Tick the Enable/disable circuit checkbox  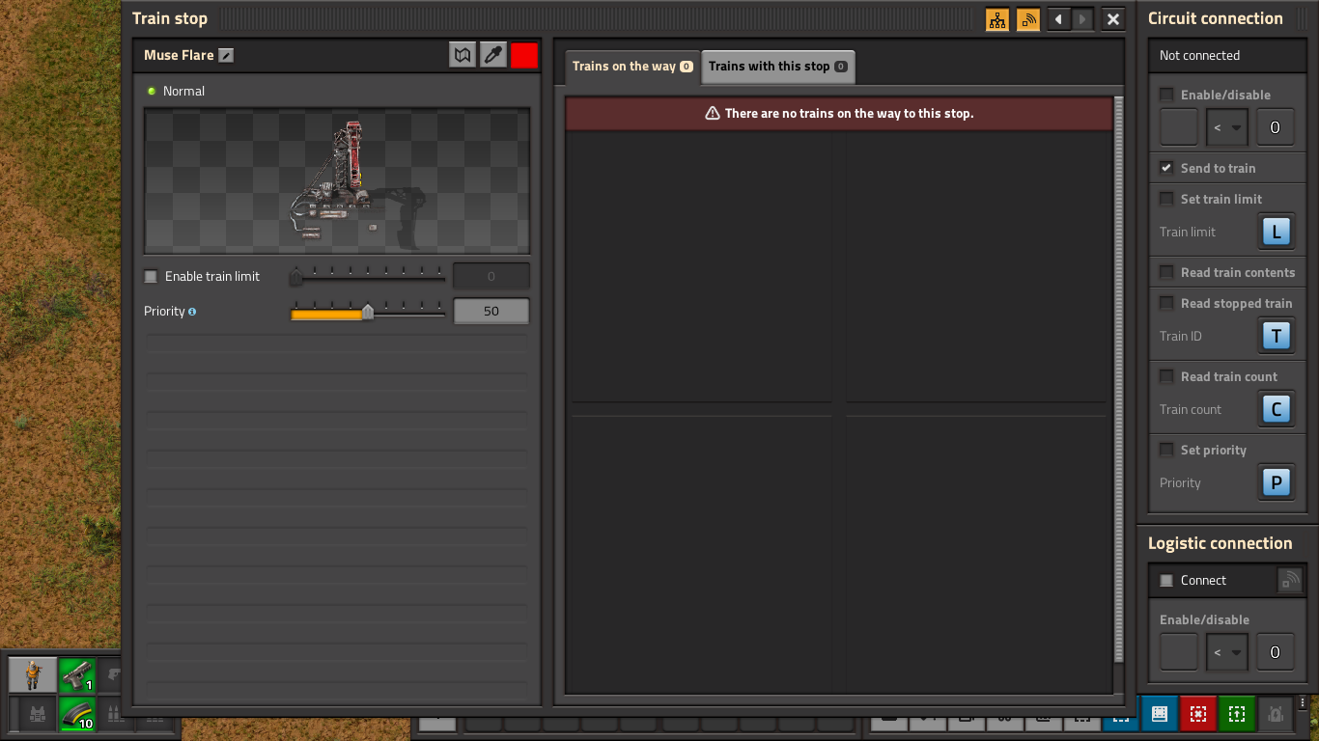[x=1166, y=95]
